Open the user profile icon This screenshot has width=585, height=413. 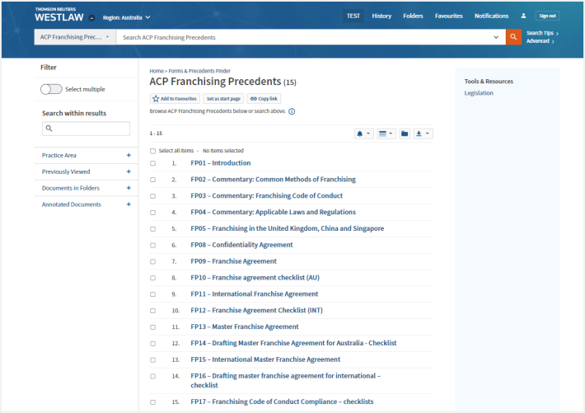pyautogui.click(x=523, y=16)
